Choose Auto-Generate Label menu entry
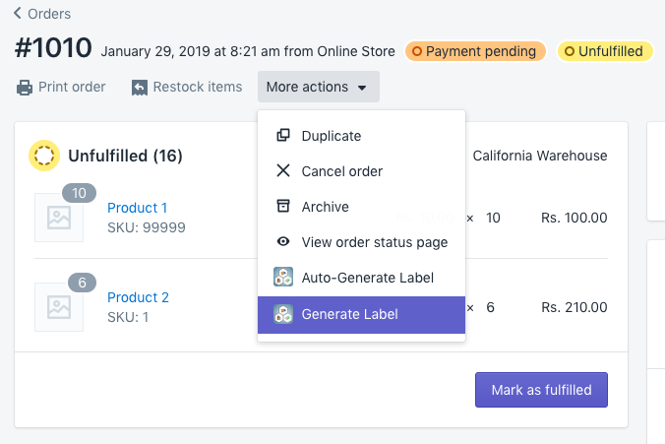Viewport: 665px width, 444px height. point(367,278)
